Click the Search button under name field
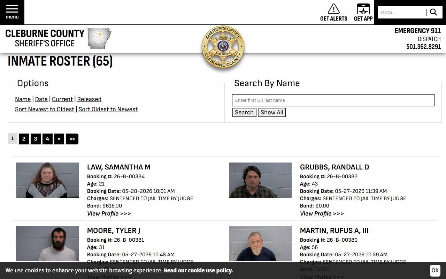The image size is (446, 279). 244,112
